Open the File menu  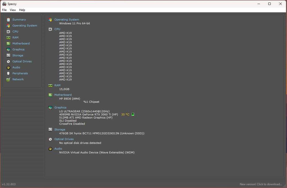pyautogui.click(x=4, y=10)
